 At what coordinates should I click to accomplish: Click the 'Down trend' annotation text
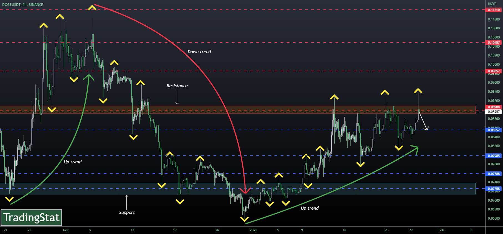click(199, 52)
